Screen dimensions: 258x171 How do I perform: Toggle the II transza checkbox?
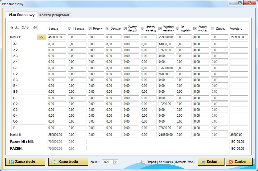click(69, 29)
